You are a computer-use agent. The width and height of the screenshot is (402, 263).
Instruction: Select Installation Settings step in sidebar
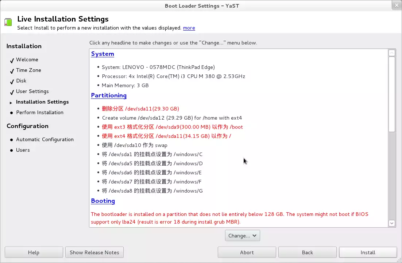[42, 102]
